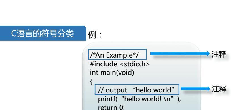Select the // output hello world comment box

[137, 90]
